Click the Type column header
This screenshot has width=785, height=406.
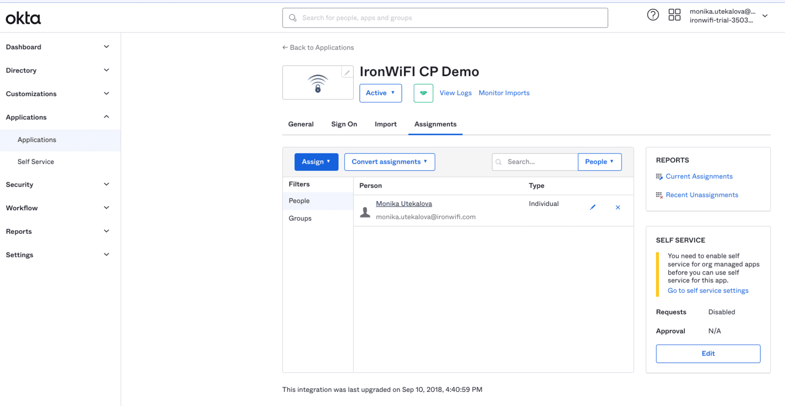point(536,186)
